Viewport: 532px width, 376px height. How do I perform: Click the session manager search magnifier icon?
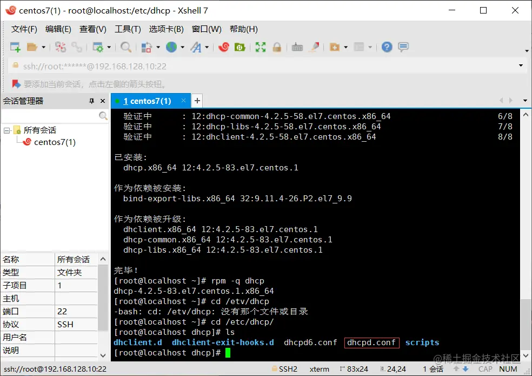103,116
